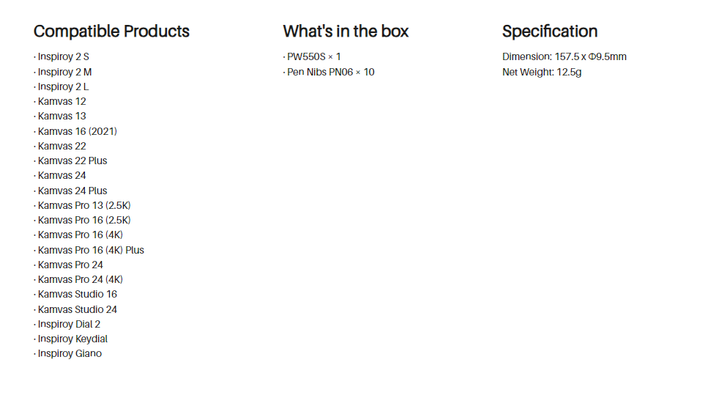Click the Specification heading
The width and height of the screenshot is (716, 398).
(x=549, y=32)
